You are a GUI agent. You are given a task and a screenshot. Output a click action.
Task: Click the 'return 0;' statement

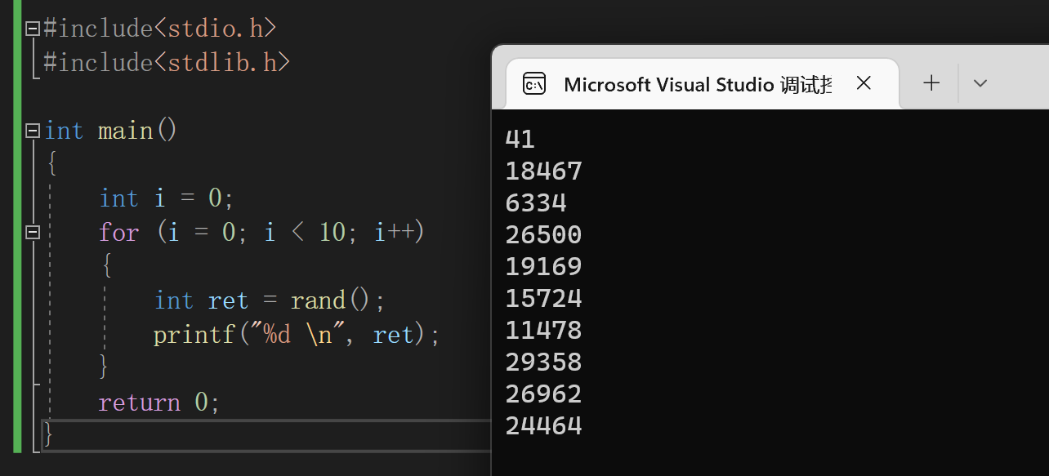(x=159, y=403)
